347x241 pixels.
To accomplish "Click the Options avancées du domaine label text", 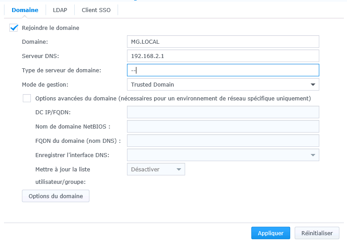I will 173,98.
